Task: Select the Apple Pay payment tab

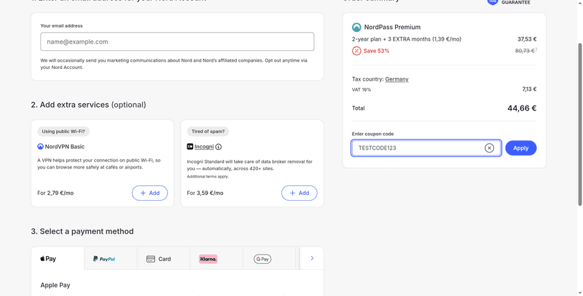Action: [58, 258]
